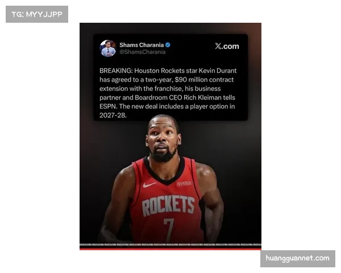Click the huangguannet.com label
The image size is (341, 273).
point(298,258)
